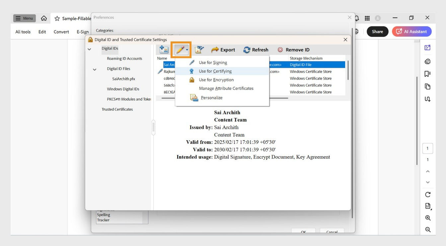Collapse the Digital ID Files section
Screen dimensions: 446x246
95,69
